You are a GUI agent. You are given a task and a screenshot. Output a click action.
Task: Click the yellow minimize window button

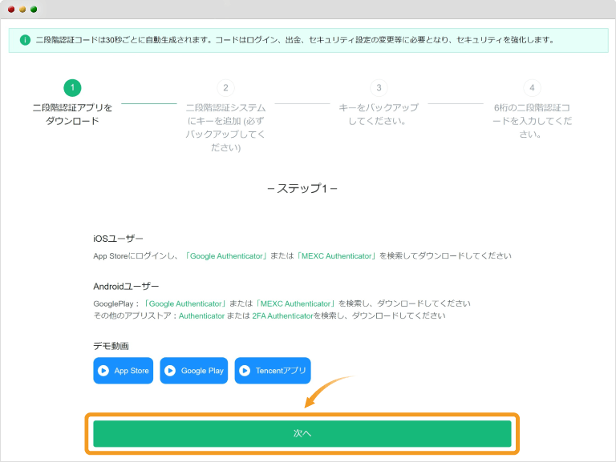[x=22, y=10]
